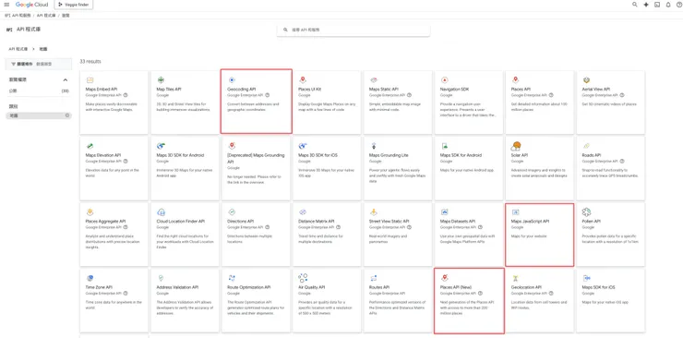Click the Places UI Kit pin icon
Viewport: 683px width, 338px height.
[303, 80]
